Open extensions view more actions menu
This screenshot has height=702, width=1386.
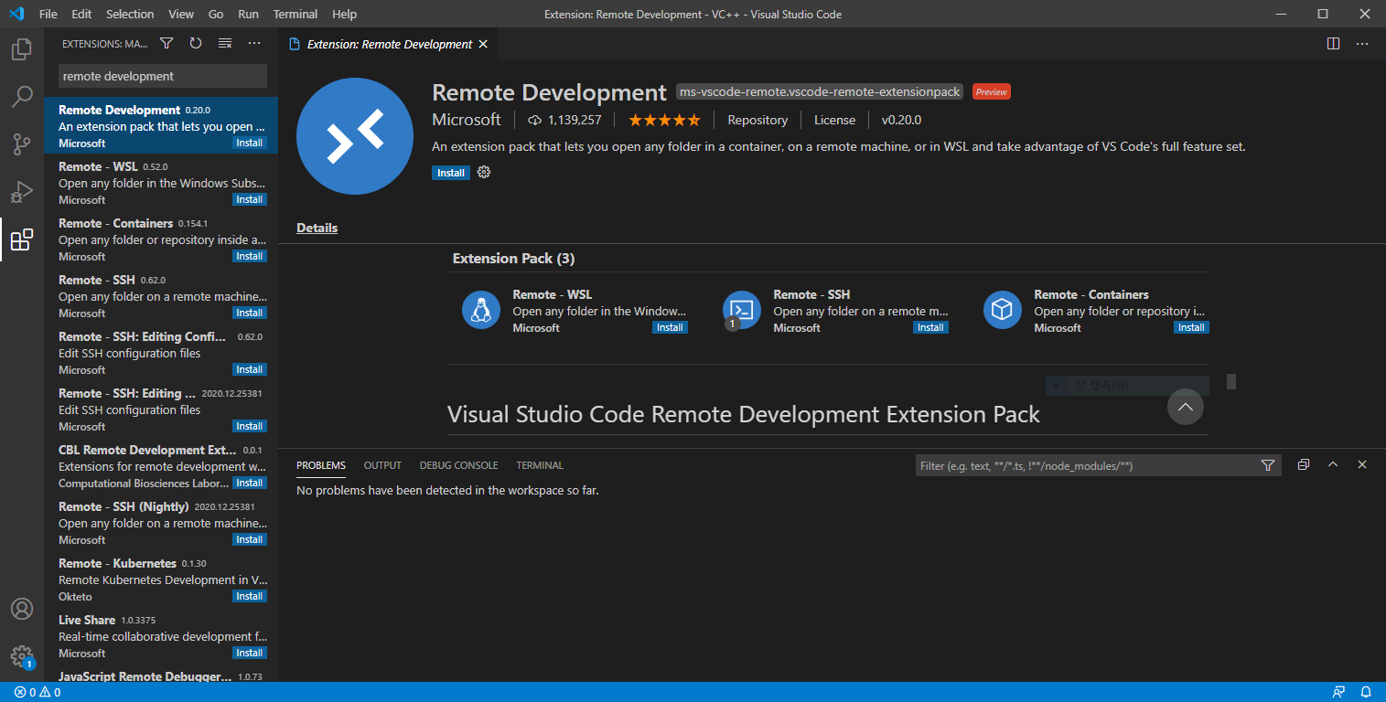[254, 43]
